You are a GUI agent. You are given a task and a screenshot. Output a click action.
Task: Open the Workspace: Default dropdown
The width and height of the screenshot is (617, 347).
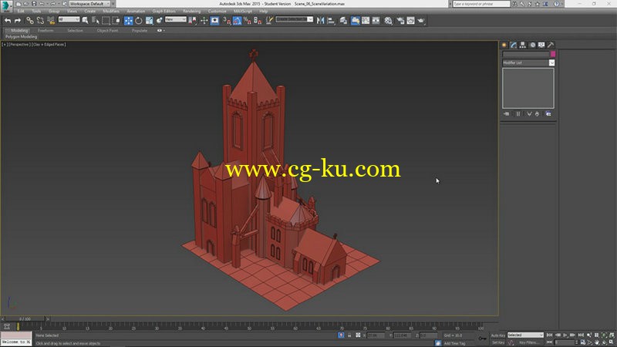coord(89,4)
